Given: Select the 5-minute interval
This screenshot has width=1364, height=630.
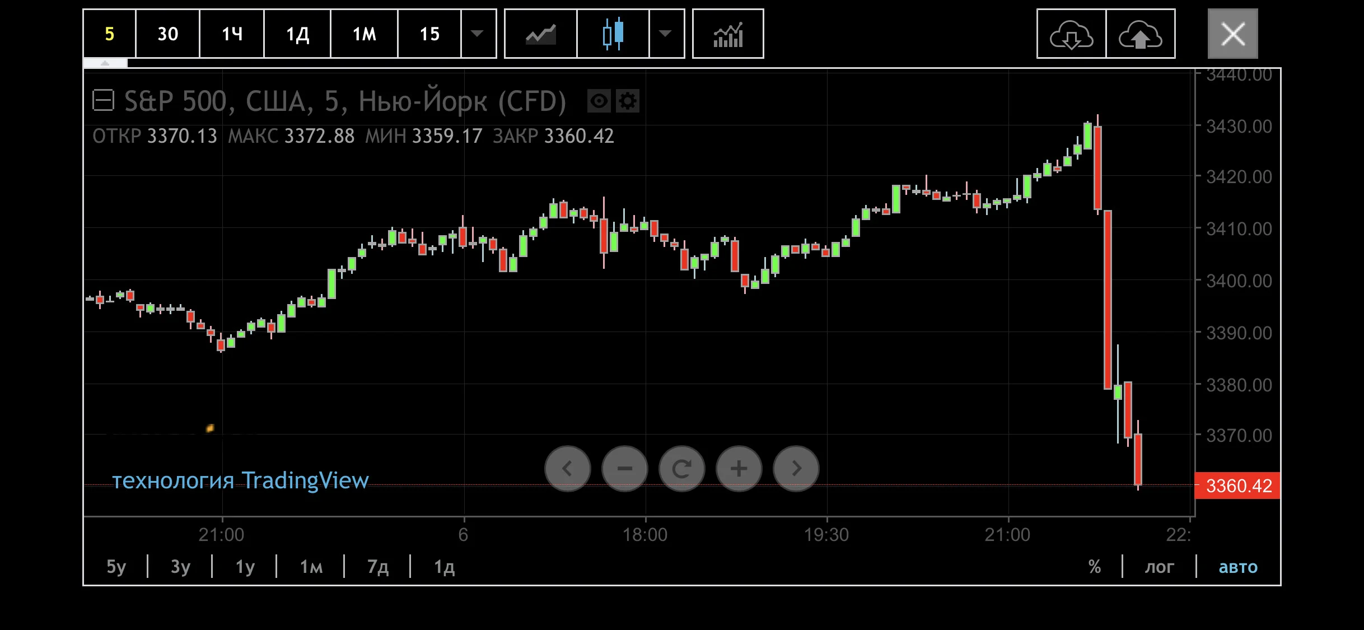Looking at the screenshot, I should [110, 34].
